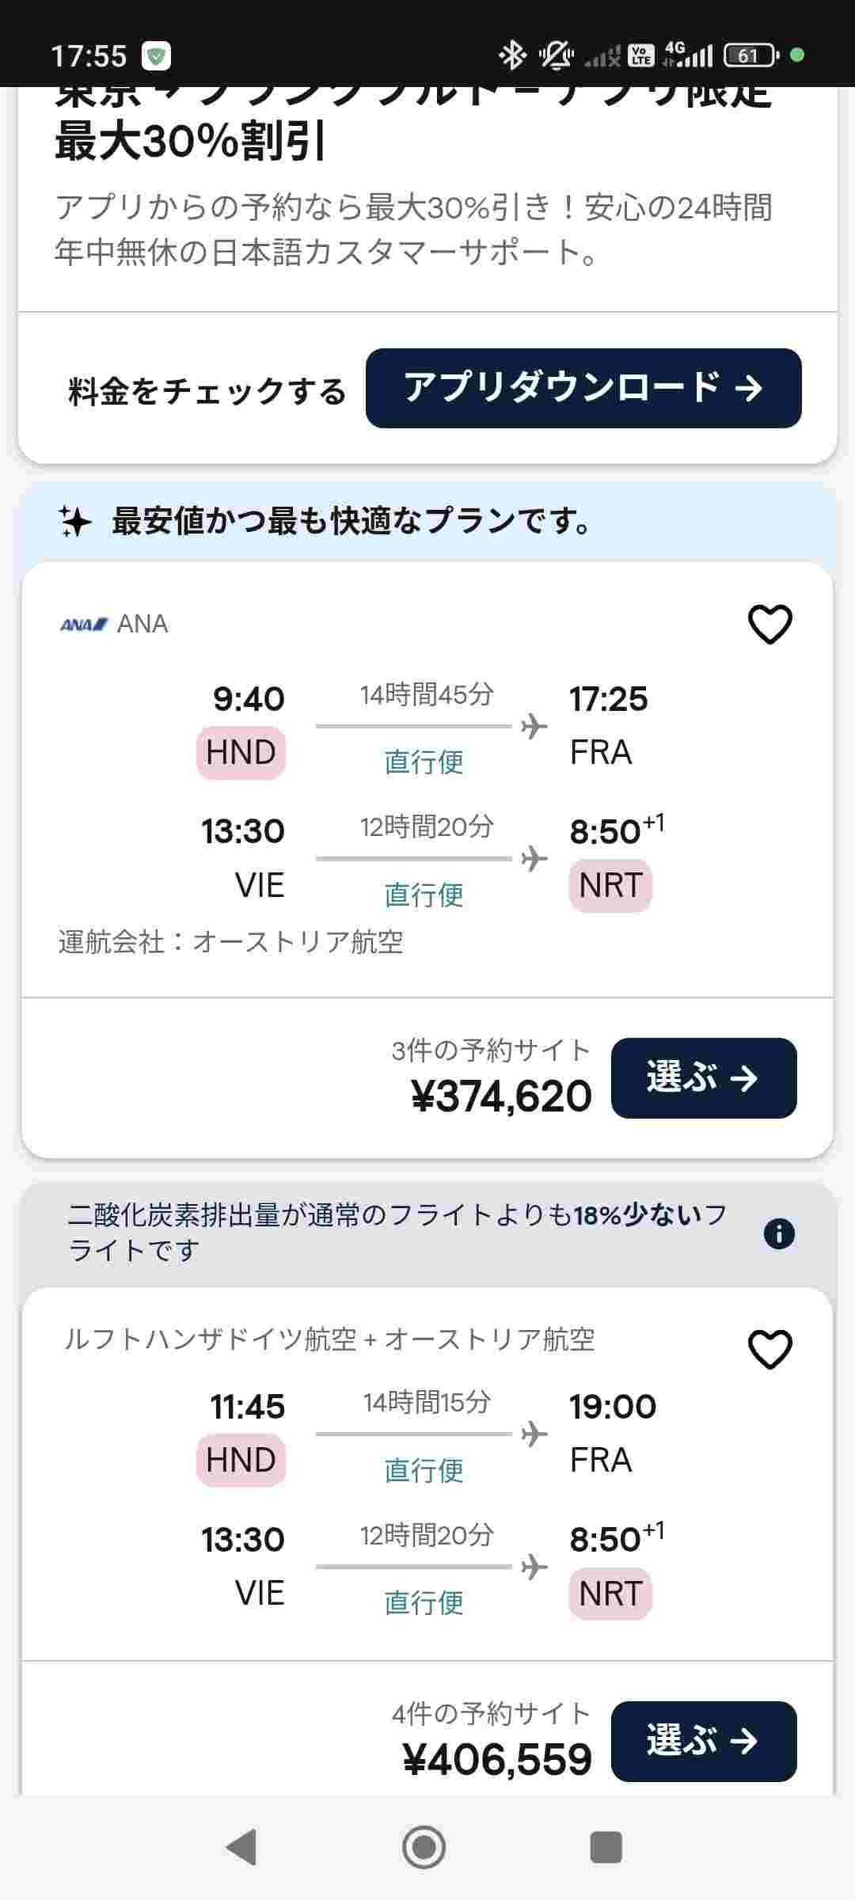Image resolution: width=855 pixels, height=1900 pixels.
Task: Save the Lufthansa + Austrian flight heart
Action: [x=769, y=1349]
